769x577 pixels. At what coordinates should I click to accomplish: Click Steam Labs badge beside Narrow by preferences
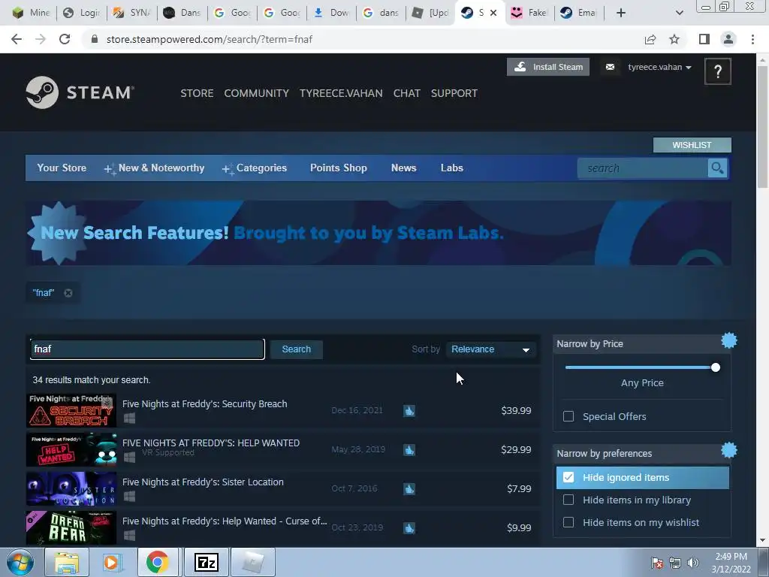click(x=729, y=450)
